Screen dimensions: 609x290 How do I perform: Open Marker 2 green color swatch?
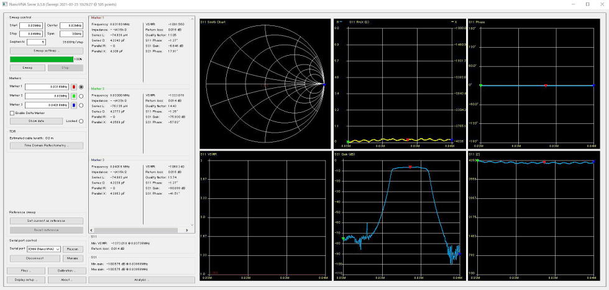click(74, 96)
